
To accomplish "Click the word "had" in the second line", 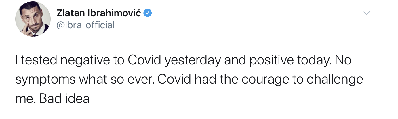I will point(205,80).
